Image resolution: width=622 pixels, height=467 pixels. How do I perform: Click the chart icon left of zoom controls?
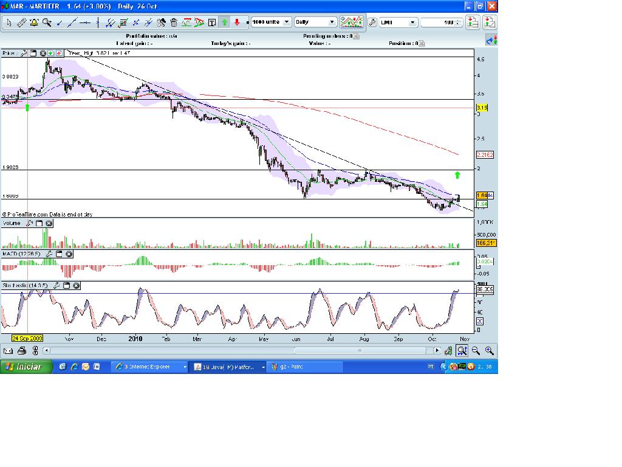pyautogui.click(x=448, y=351)
